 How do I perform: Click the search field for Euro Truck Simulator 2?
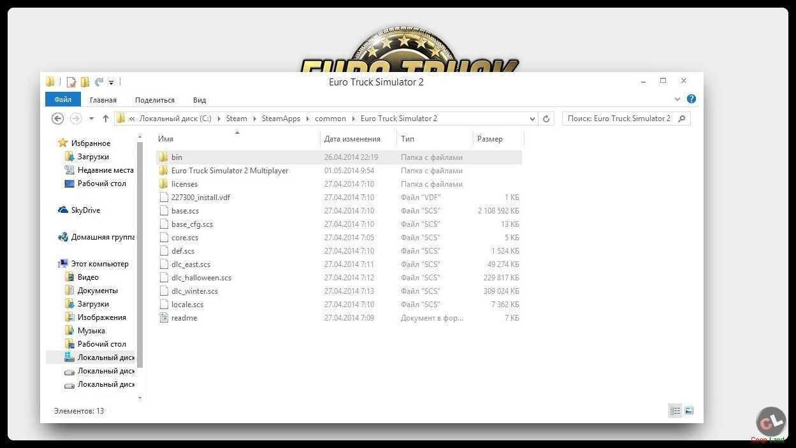point(626,119)
